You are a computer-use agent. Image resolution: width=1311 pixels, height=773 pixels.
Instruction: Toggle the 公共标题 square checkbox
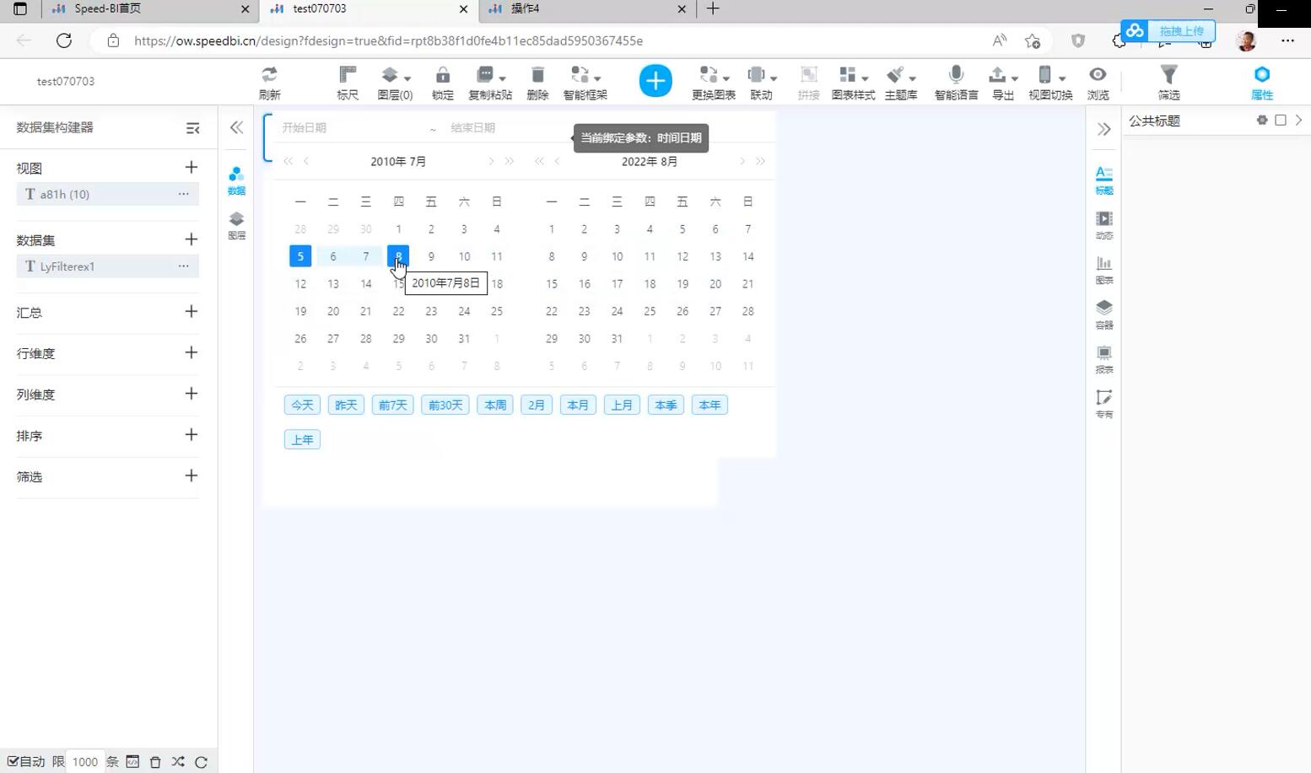coord(1281,121)
